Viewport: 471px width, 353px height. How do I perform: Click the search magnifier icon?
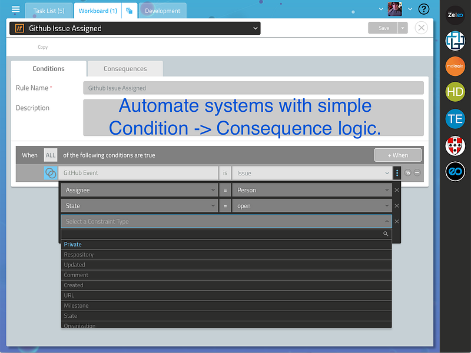tap(386, 234)
